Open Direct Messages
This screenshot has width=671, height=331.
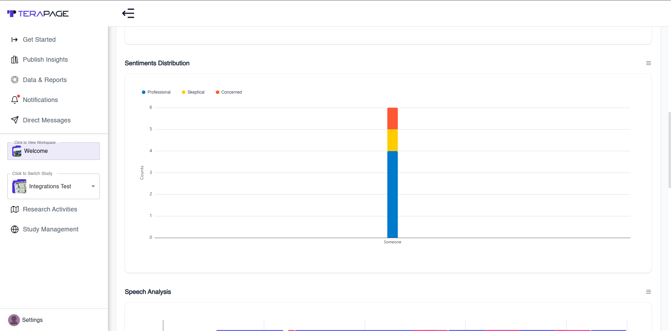[x=47, y=120]
